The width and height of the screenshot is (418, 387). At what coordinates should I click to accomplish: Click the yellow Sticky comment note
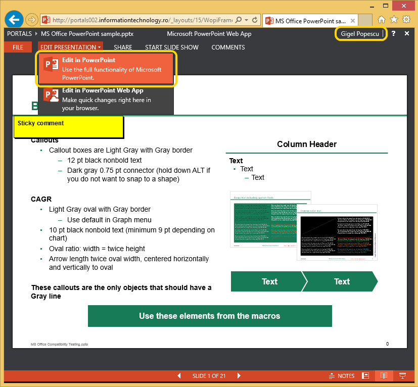pos(69,127)
